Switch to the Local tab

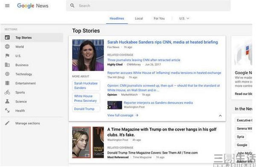pyautogui.click(x=139, y=18)
